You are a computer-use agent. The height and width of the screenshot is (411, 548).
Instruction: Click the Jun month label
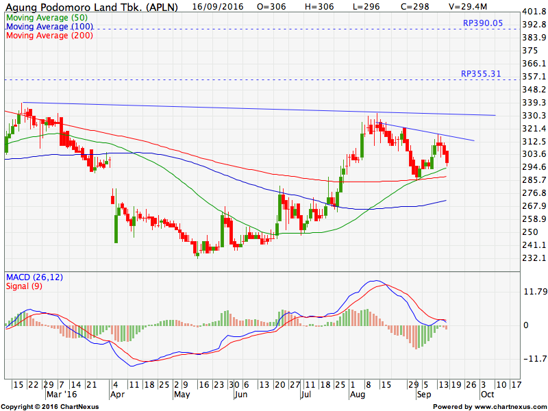coord(240,395)
